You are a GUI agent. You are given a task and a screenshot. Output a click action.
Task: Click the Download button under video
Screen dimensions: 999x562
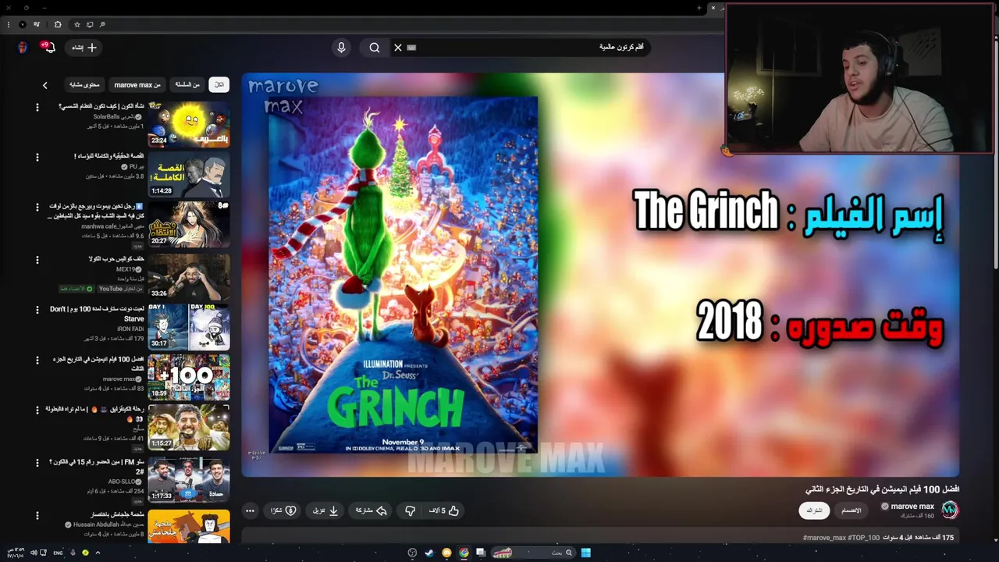tap(326, 510)
